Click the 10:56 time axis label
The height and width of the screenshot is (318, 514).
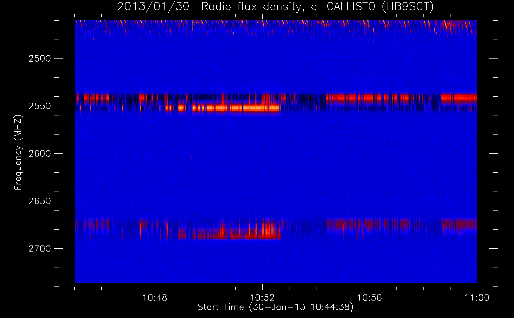pos(370,298)
